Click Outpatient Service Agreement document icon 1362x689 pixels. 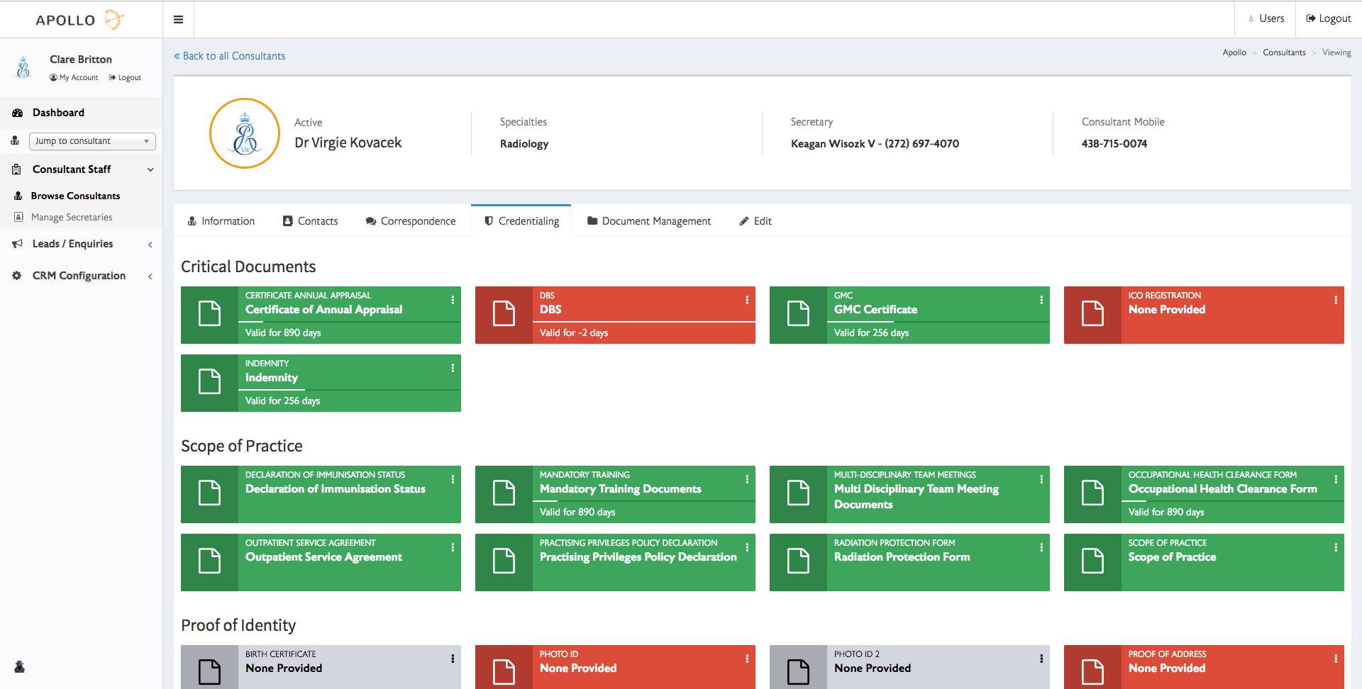[x=209, y=561]
